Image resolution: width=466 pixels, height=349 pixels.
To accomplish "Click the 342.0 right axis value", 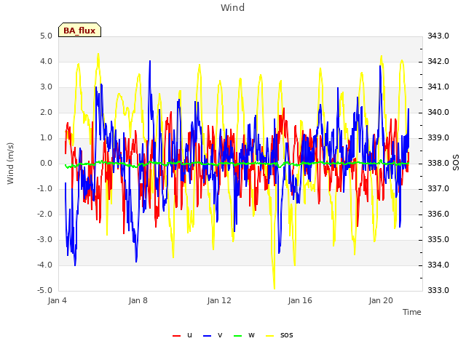I will pyautogui.click(x=438, y=61).
